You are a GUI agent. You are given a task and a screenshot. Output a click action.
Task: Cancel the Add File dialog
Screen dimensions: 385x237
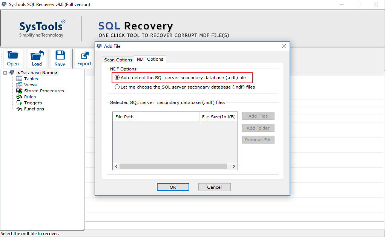214,187
